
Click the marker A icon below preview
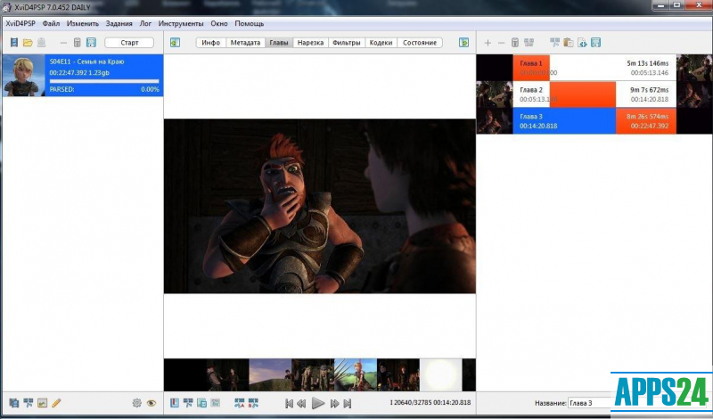pyautogui.click(x=239, y=403)
